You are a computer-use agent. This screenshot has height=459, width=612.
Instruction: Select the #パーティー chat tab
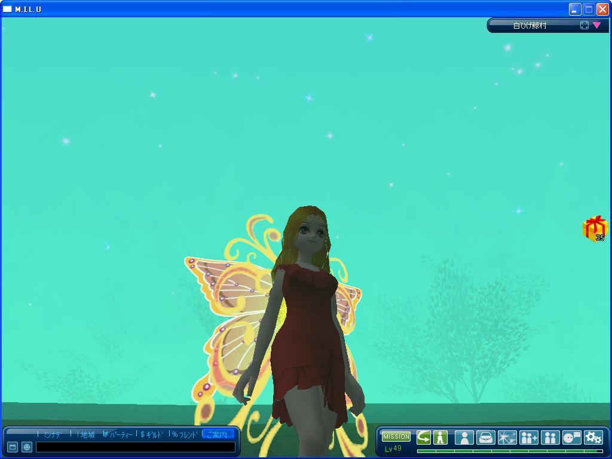pos(118,434)
